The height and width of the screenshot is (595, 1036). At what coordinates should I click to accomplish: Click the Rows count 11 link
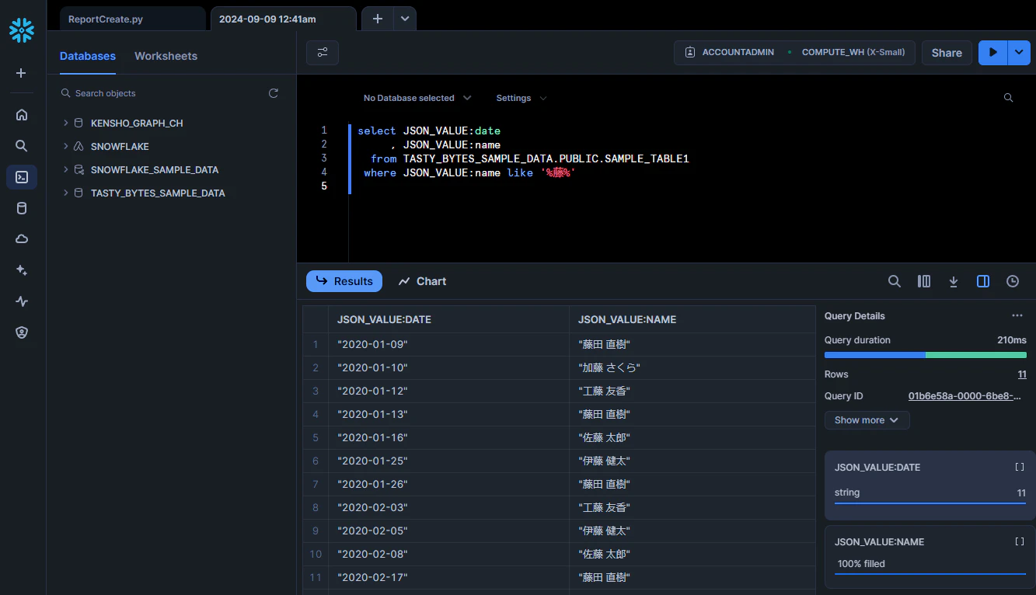coord(1022,374)
